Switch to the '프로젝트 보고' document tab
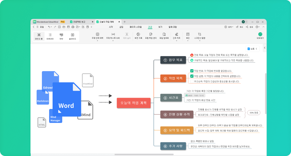This screenshot has height=156, width=291. coord(79,22)
